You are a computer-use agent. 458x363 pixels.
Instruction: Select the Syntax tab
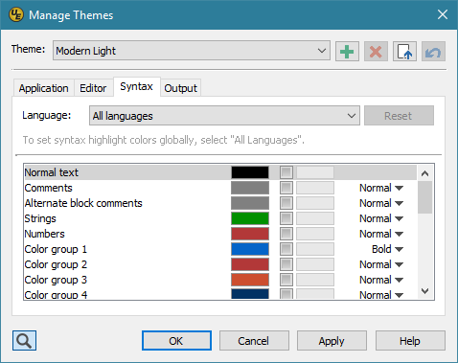[x=136, y=86]
